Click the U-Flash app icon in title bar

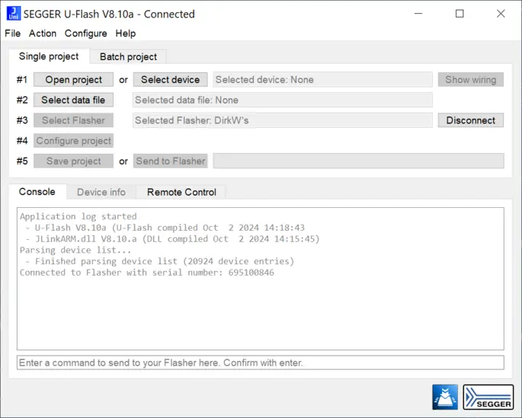13,14
